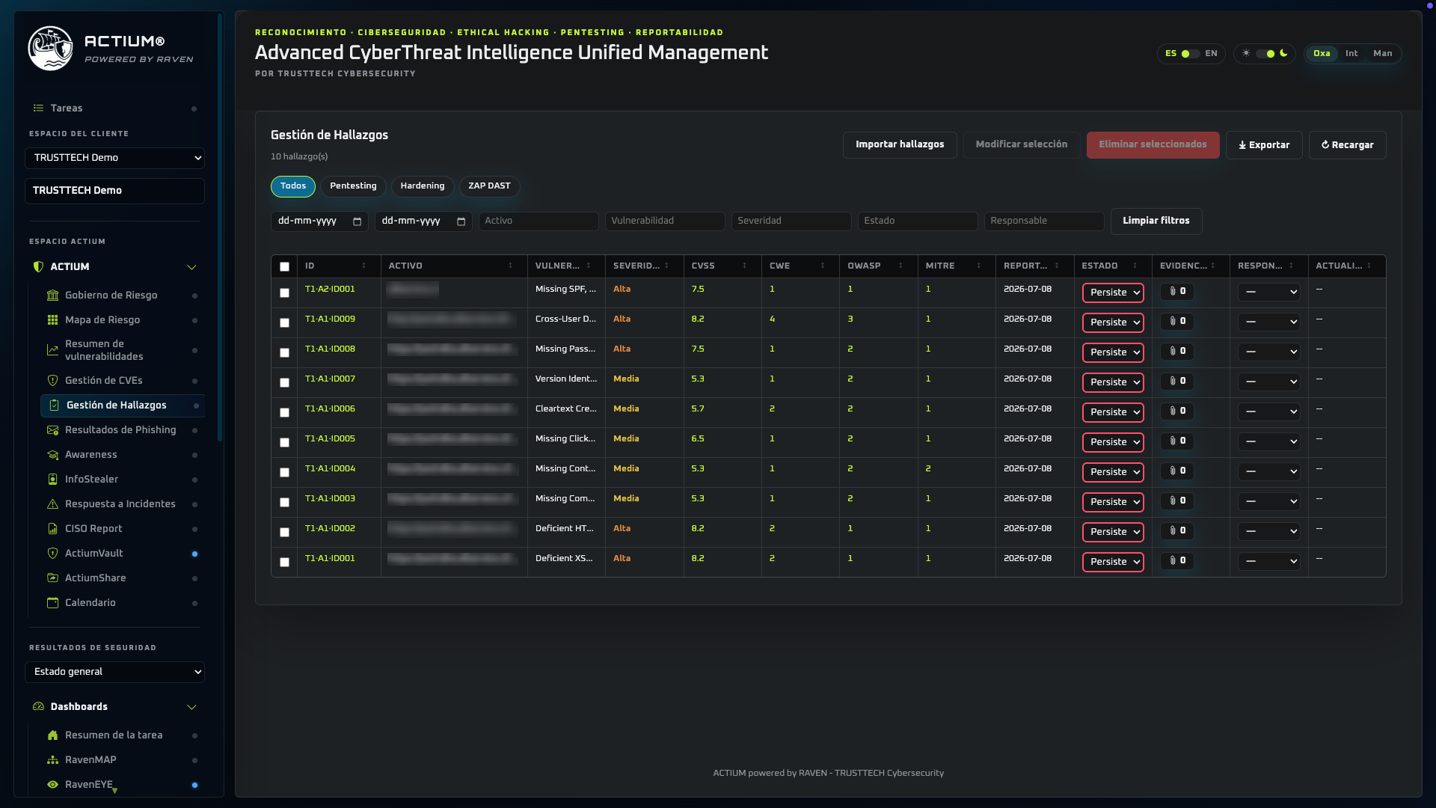The image size is (1436, 808).
Task: Check the row T1-A2-ID001
Action: click(284, 293)
